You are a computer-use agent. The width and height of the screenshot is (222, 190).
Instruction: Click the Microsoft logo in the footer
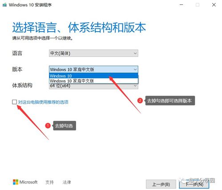point(25,182)
